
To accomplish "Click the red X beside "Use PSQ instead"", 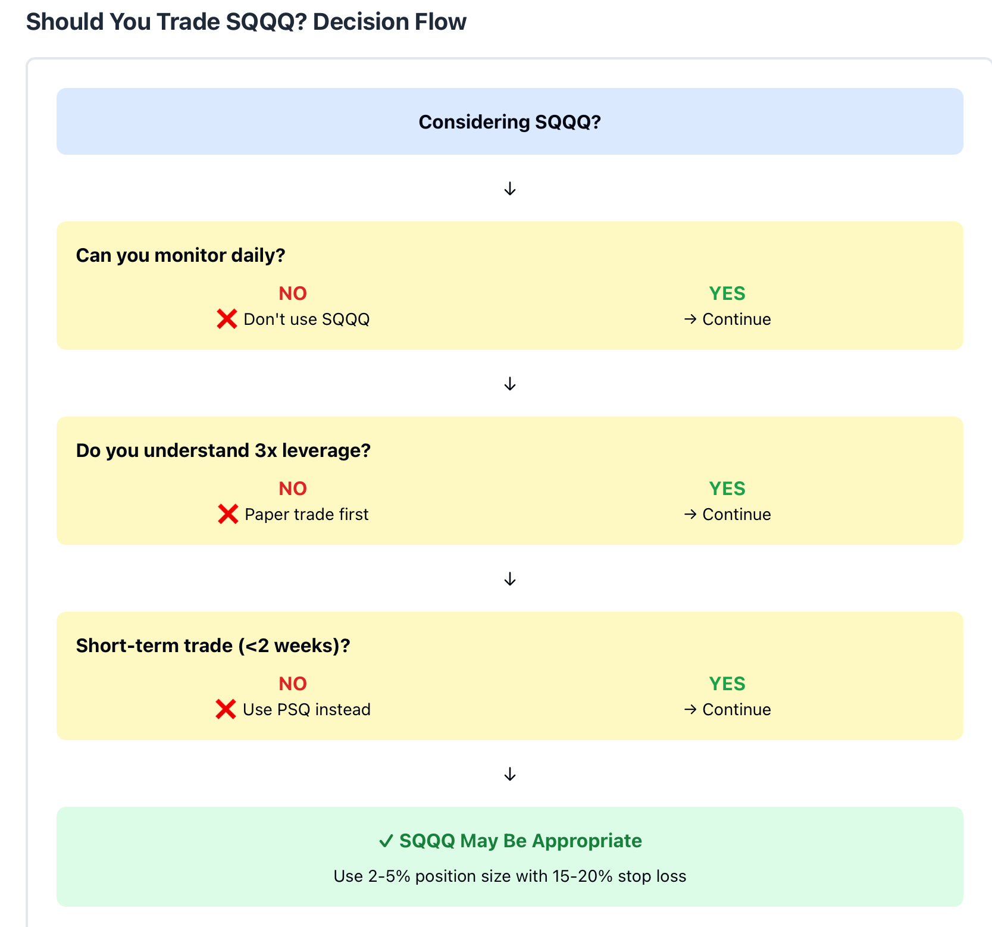I will pos(226,709).
